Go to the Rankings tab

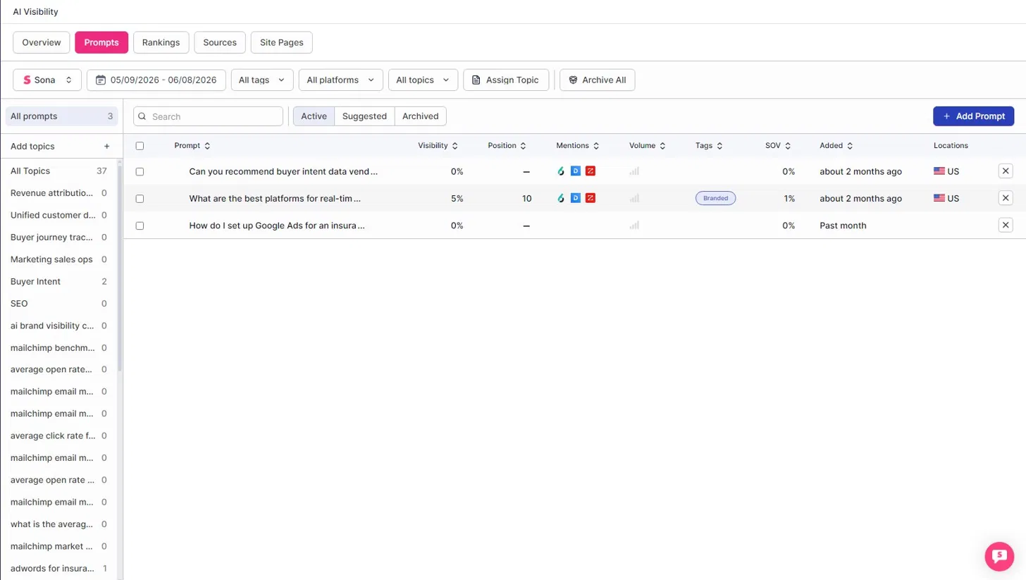161,42
